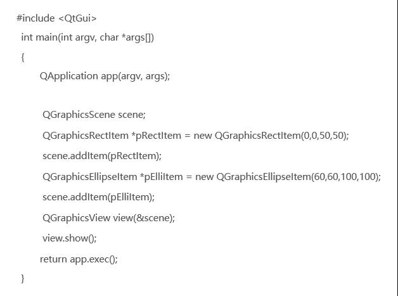Click the QGraphicsView view(&scene) line

click(108, 218)
